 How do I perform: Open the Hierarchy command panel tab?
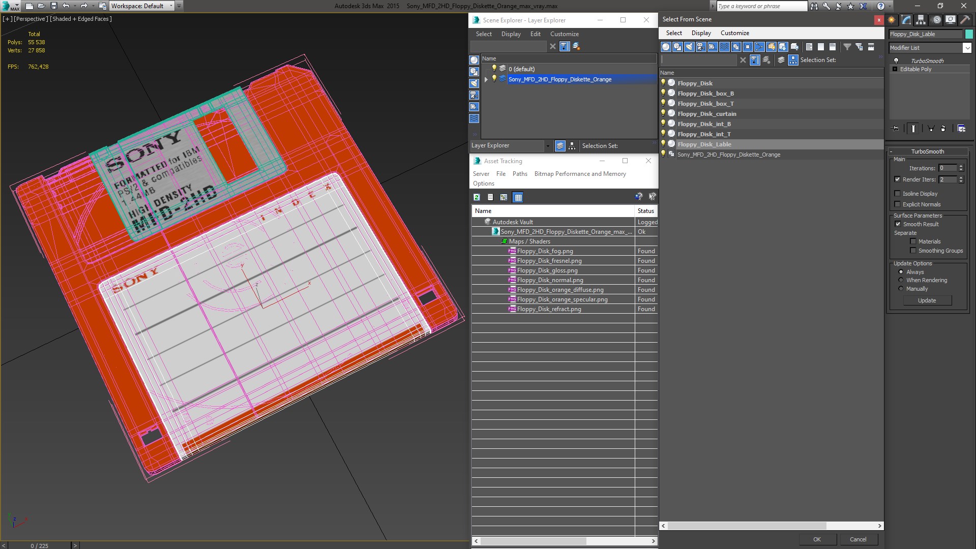[921, 20]
